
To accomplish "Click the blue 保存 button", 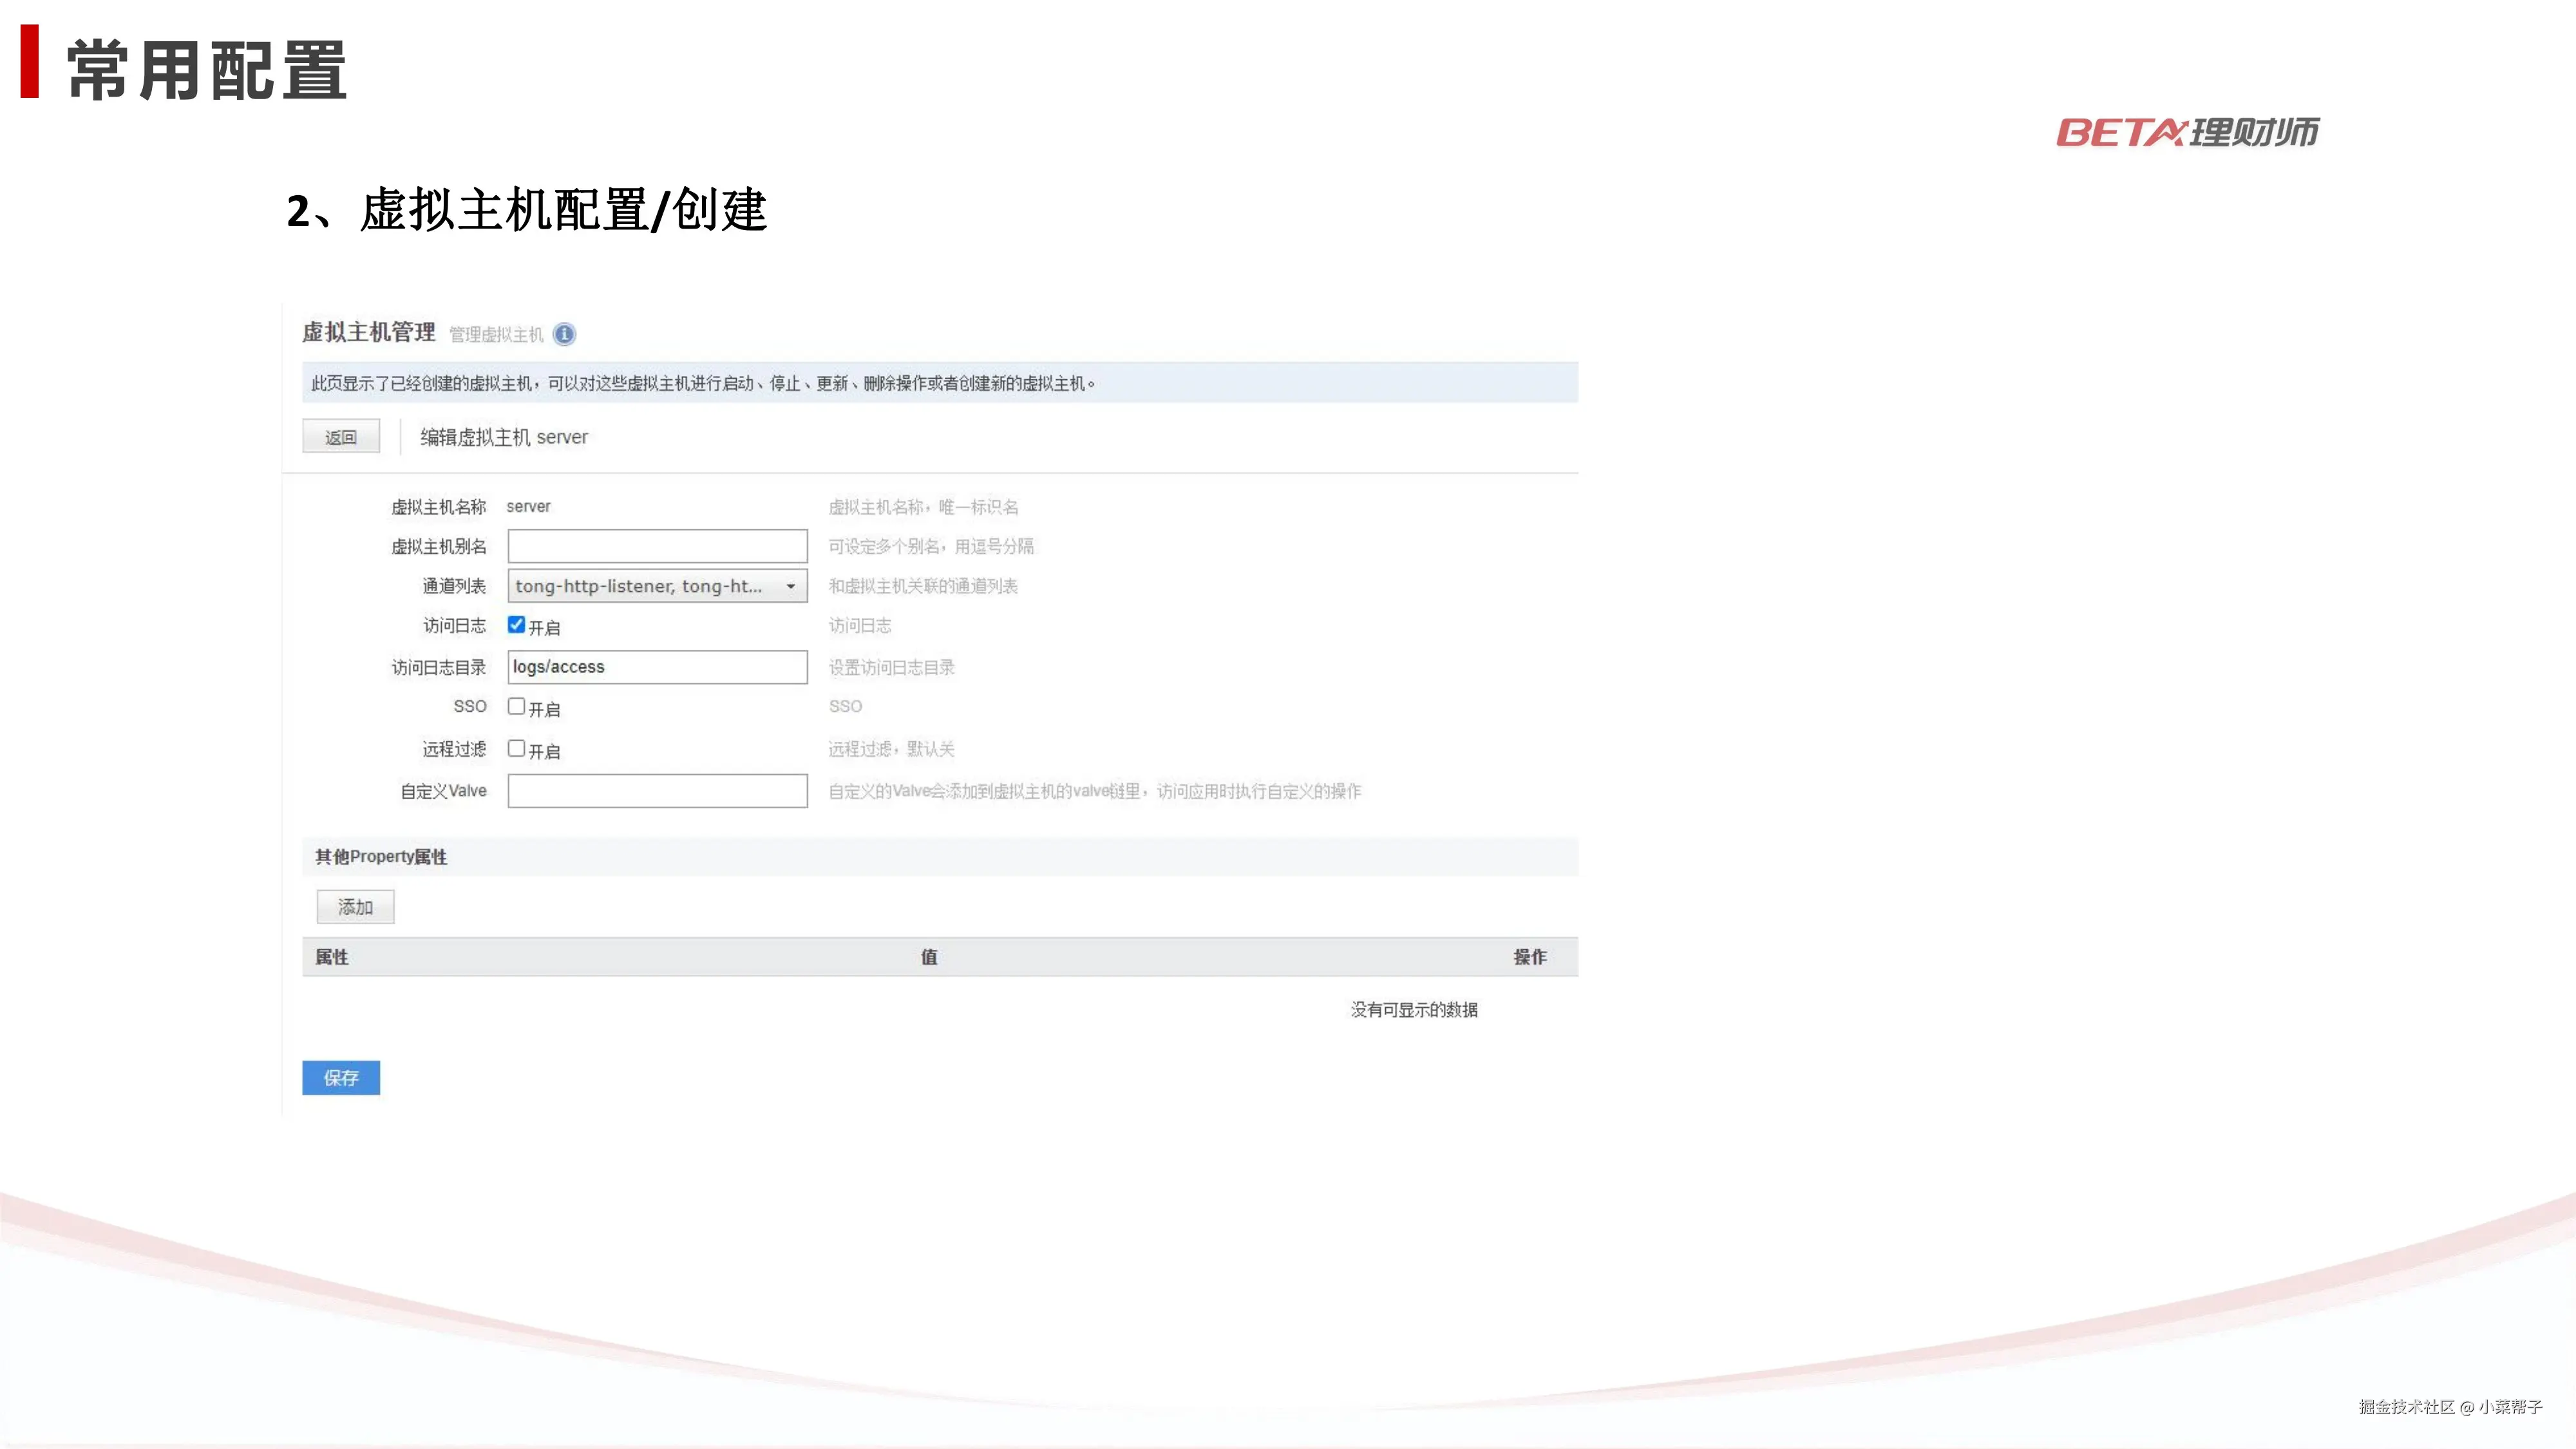I will pos(341,1078).
